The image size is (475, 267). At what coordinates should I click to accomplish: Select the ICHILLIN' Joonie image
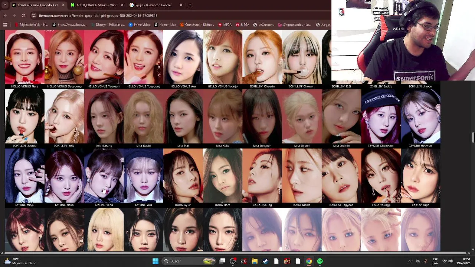(24, 116)
